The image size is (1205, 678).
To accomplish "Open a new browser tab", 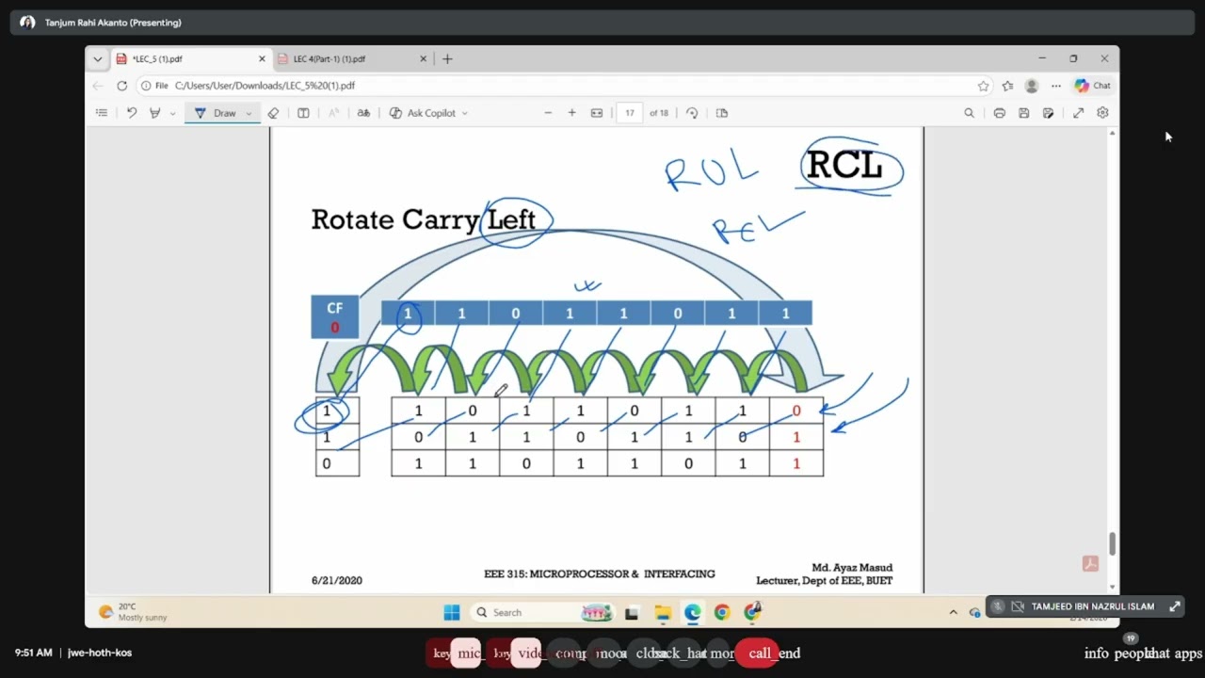I will point(447,58).
